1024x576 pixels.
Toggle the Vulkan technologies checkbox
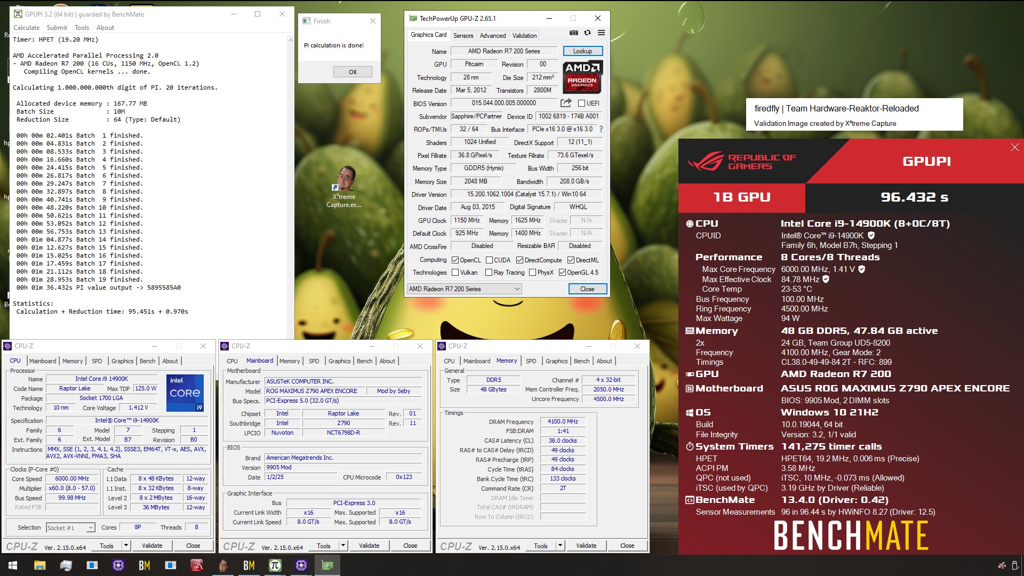tap(455, 273)
